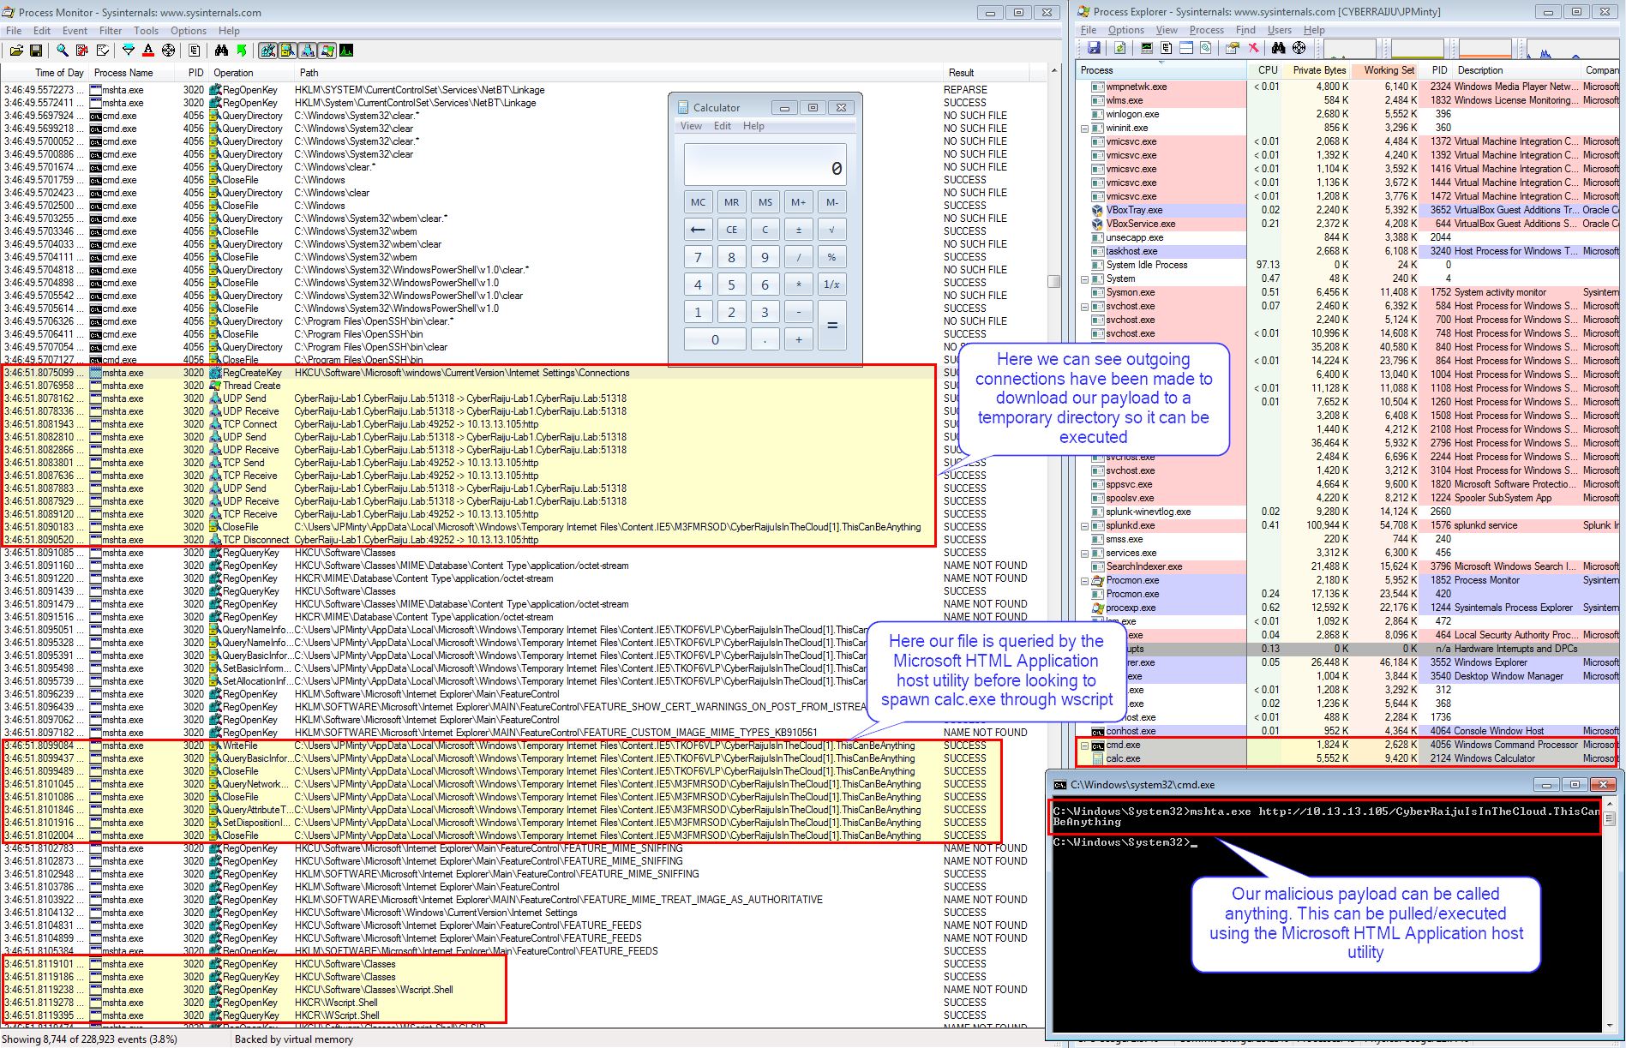This screenshot has height=1048, width=1626.
Task: Collapse the svchost.exe PID 584 node
Action: pyautogui.click(x=1084, y=307)
